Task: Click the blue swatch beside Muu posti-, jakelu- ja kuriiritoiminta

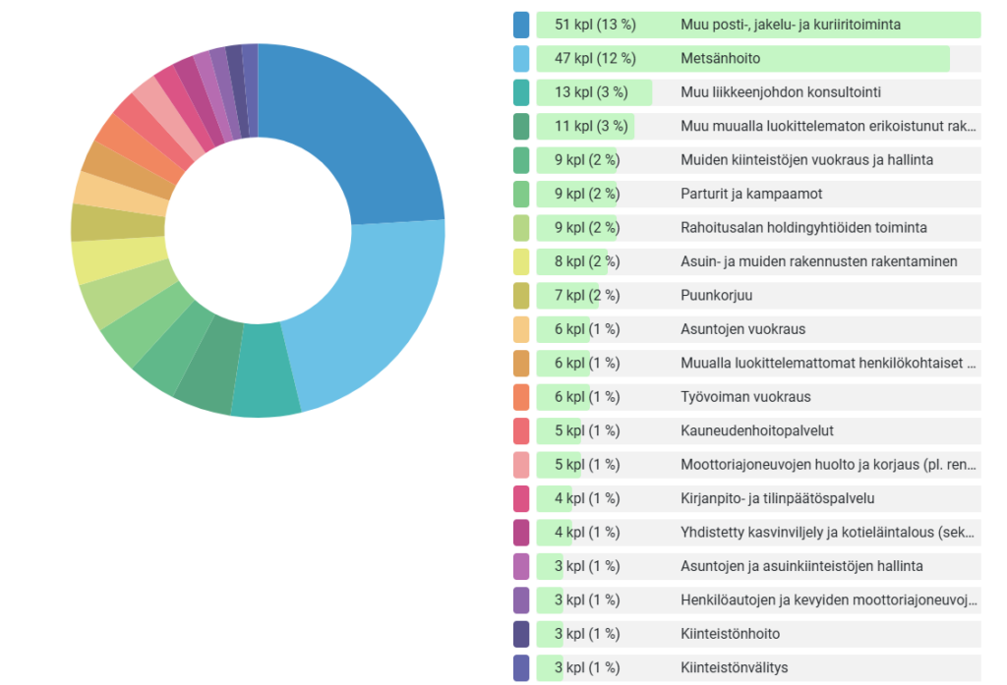Action: (521, 25)
